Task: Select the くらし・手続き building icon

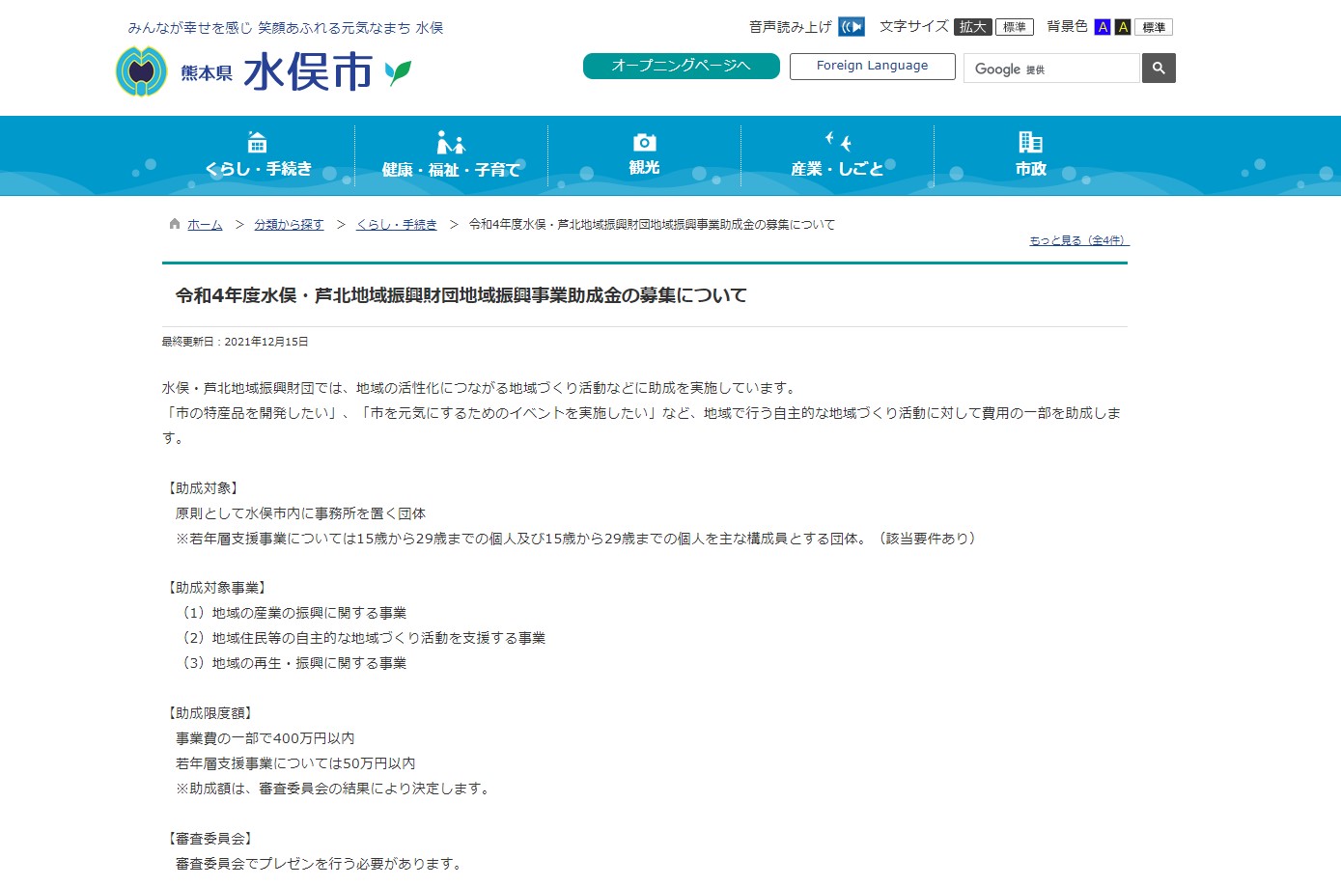Action: coord(257,141)
